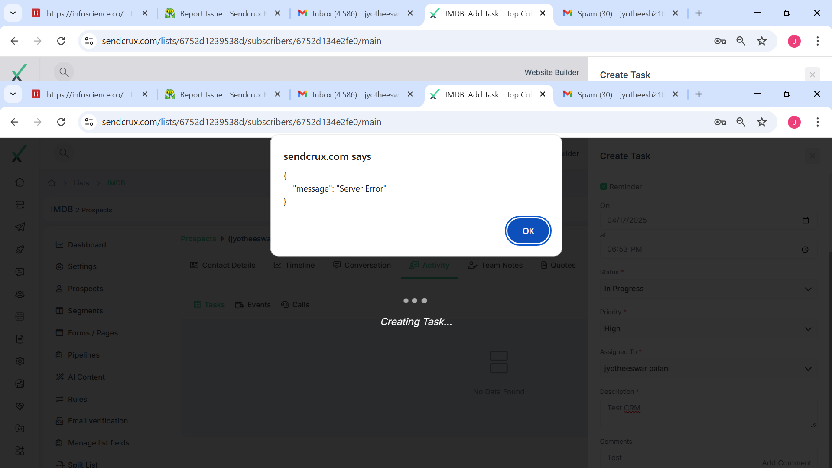Screen dimensions: 832x468
Task: Open a new browser tab
Action: coord(699,94)
